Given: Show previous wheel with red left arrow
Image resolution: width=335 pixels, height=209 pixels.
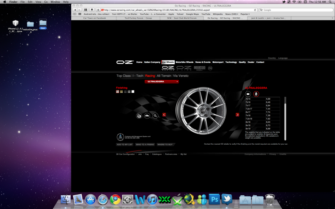Looking at the screenshot, I should click(164, 115).
